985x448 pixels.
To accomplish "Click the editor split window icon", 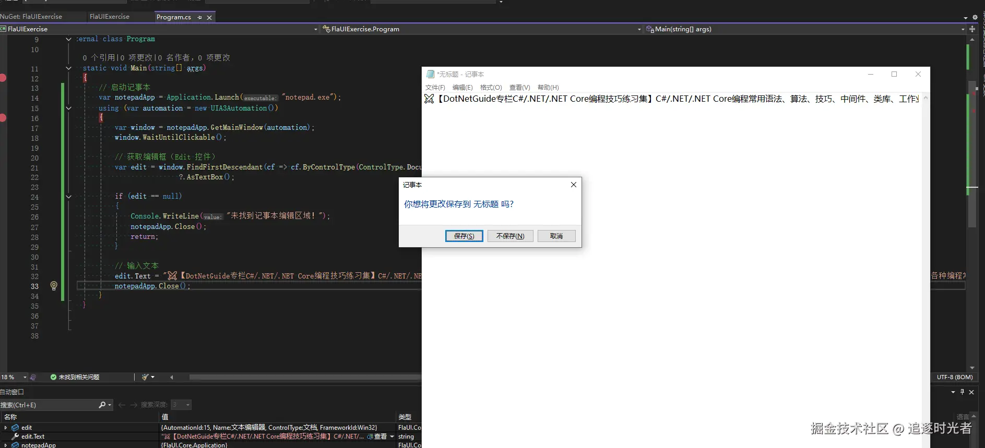I will coord(972,29).
